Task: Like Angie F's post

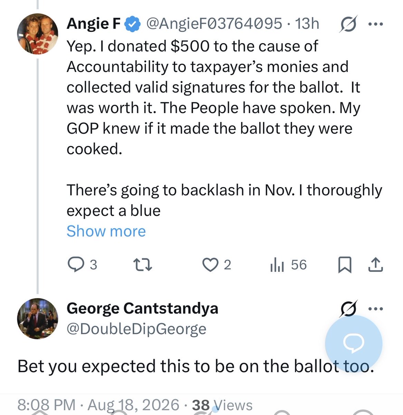Action: (x=217, y=265)
